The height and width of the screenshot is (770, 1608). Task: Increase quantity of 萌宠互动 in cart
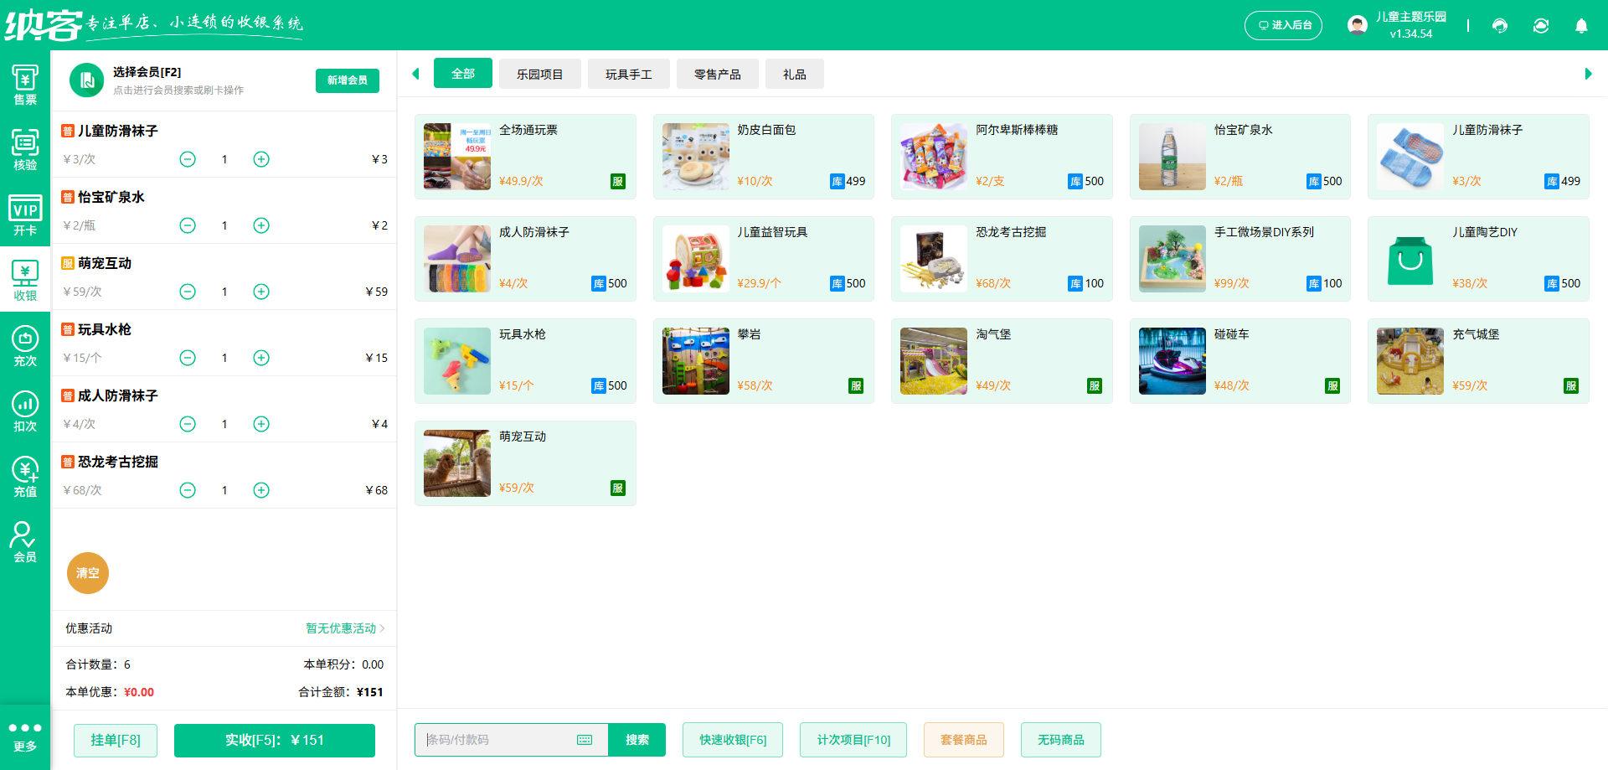click(261, 292)
